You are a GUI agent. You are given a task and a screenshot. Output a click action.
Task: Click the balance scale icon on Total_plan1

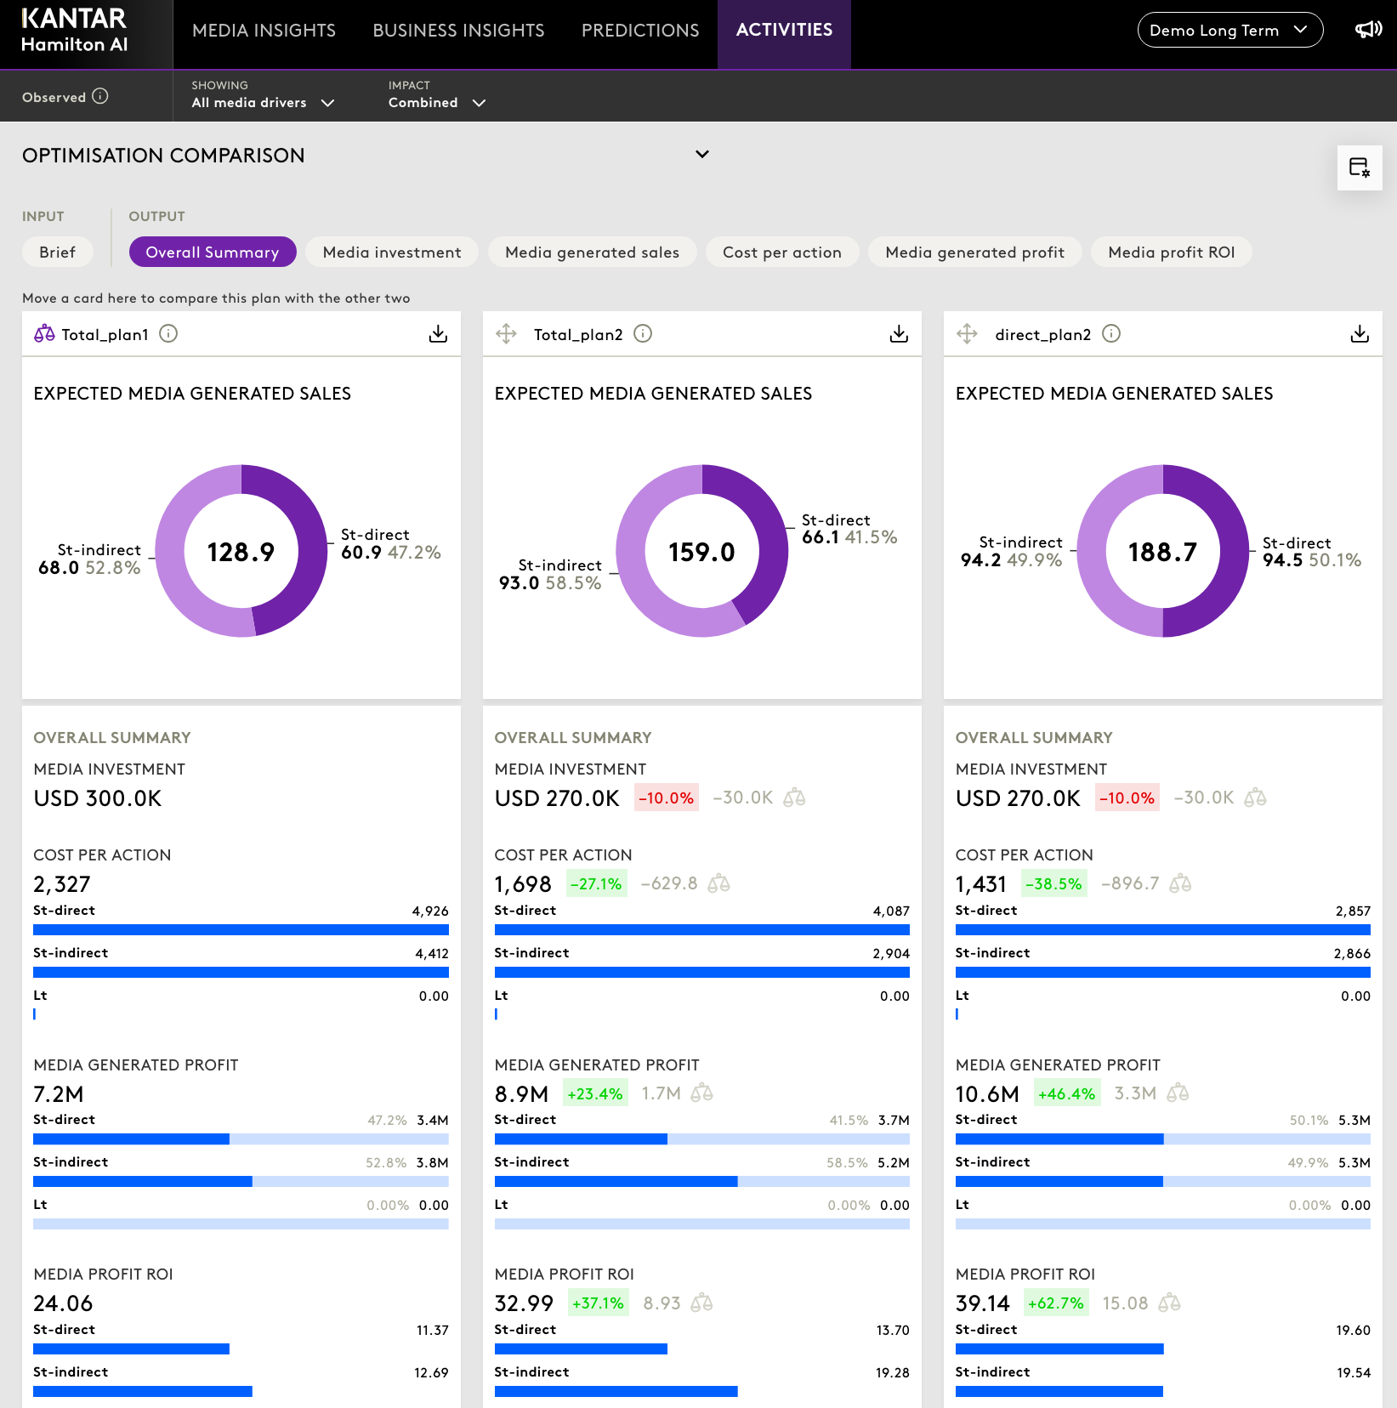(x=44, y=333)
